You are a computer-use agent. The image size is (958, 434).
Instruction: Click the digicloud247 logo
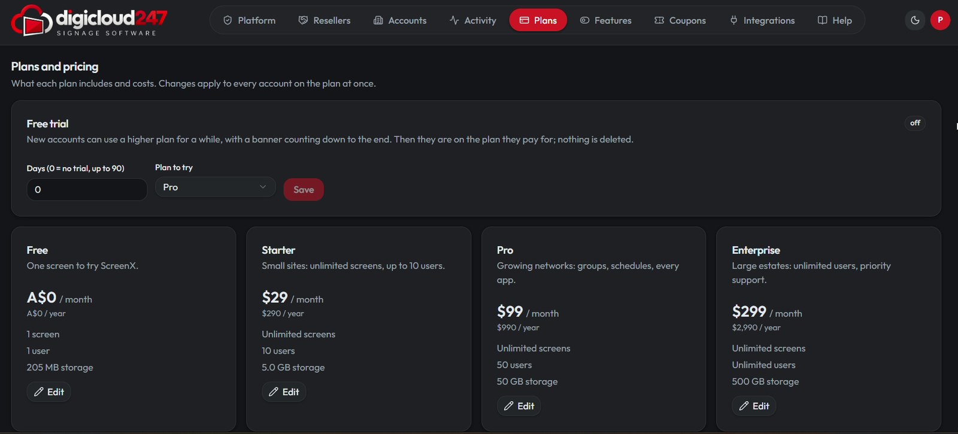(x=90, y=20)
